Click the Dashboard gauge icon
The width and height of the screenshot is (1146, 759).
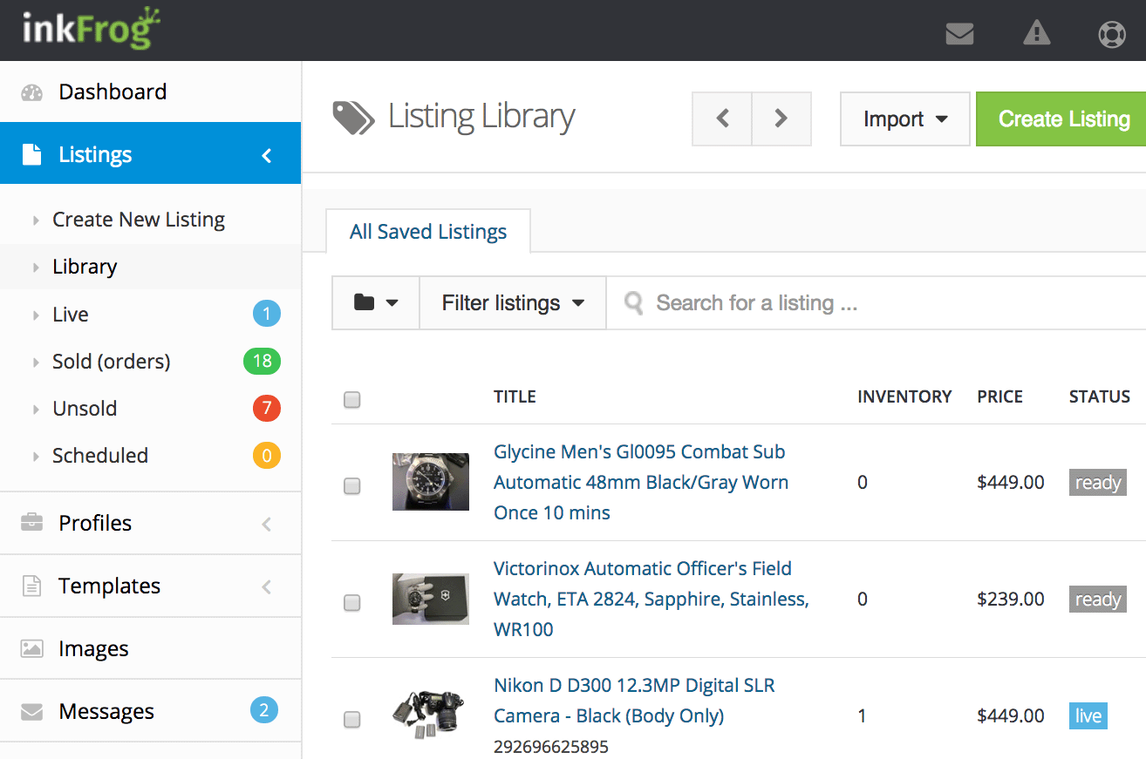(x=31, y=92)
